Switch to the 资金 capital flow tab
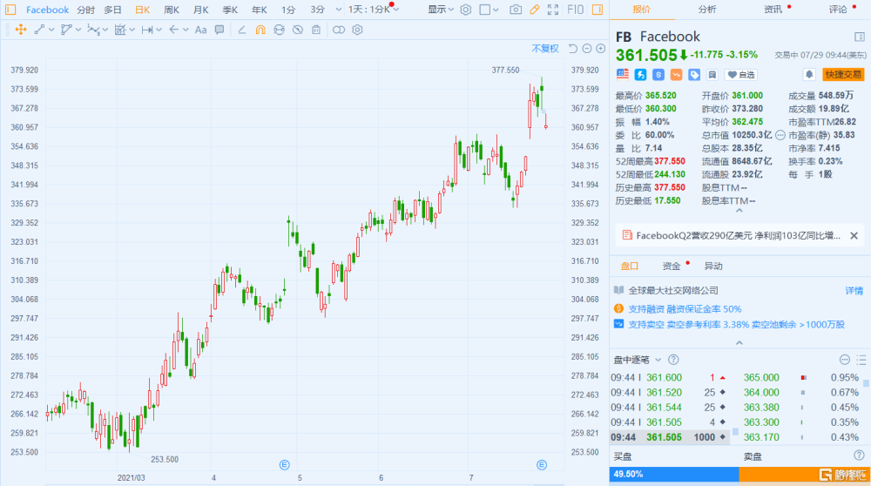 [x=671, y=266]
